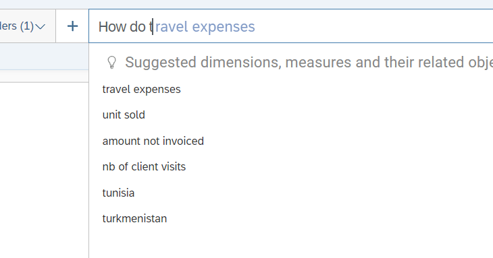This screenshot has height=258, width=493.
Task: Pick the "amount not invoiced" suggestion
Action: [x=153, y=141]
